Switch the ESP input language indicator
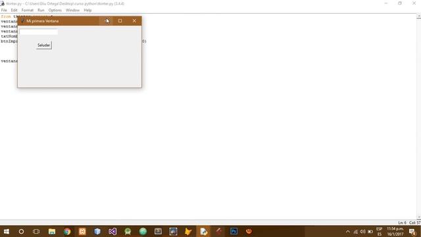The width and height of the screenshot is (421, 237). point(379,231)
